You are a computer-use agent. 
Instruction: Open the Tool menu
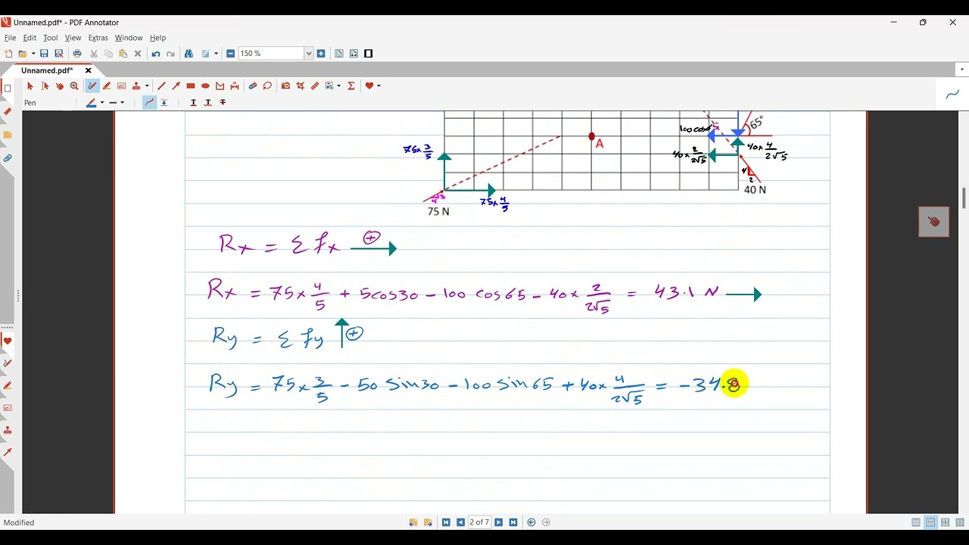coord(51,38)
